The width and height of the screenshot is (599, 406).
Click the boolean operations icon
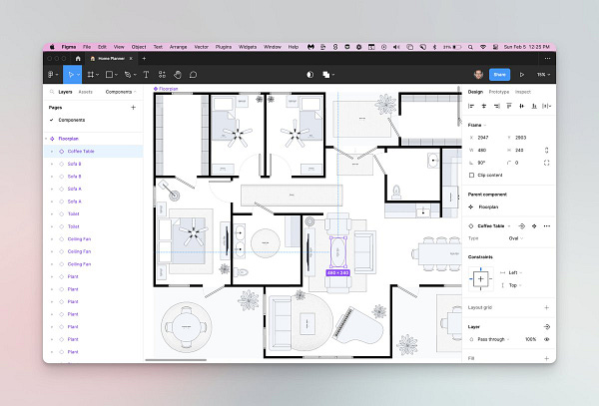326,75
